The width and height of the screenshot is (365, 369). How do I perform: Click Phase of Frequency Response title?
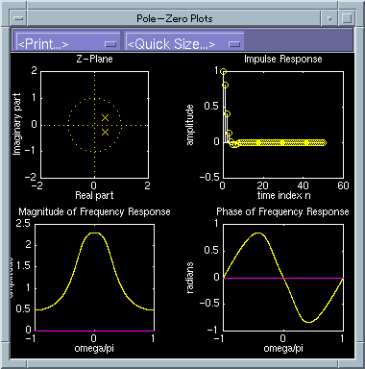(282, 211)
